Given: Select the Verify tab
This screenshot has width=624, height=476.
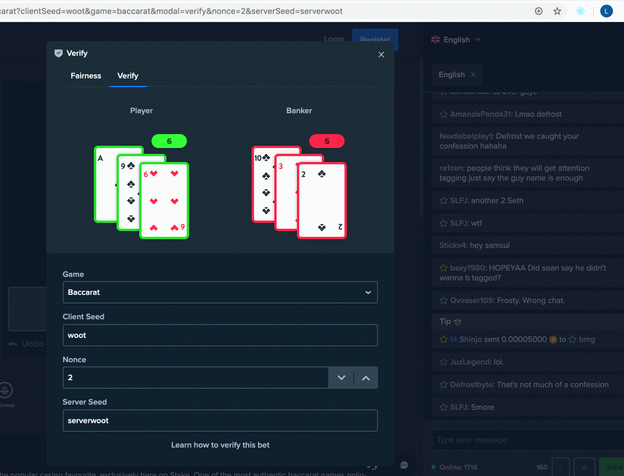Looking at the screenshot, I should point(128,75).
